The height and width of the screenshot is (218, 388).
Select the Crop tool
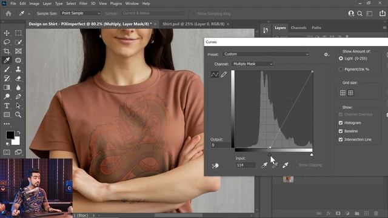click(7, 51)
